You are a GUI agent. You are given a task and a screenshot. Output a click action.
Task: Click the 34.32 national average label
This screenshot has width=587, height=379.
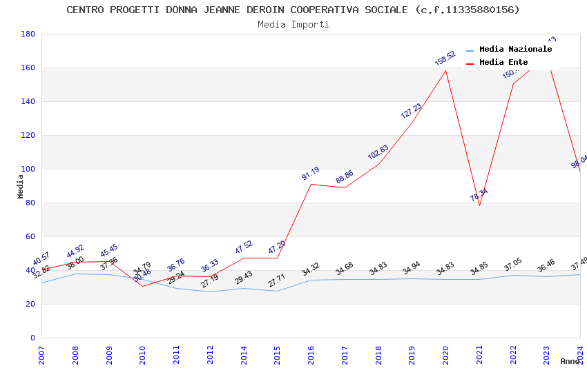(x=311, y=269)
